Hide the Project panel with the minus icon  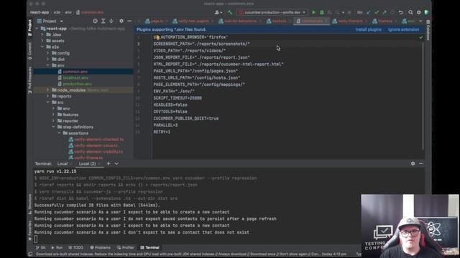point(129,21)
